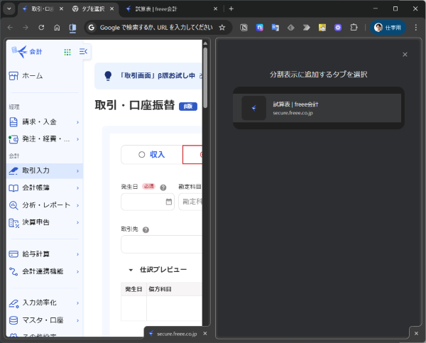
Task: Click the 取引先 input field
Action: tap(161, 244)
